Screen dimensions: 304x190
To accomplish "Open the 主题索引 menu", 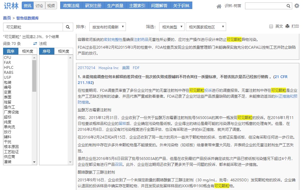I will click(137, 6).
